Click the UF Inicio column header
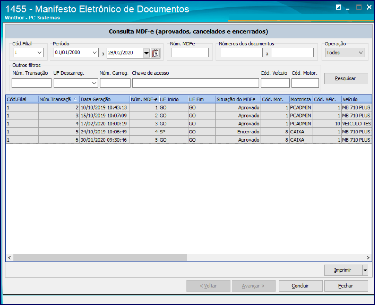The image size is (375, 305). [x=174, y=99]
